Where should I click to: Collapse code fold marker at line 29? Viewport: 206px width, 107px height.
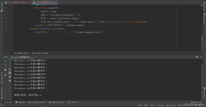[x=12, y=32]
